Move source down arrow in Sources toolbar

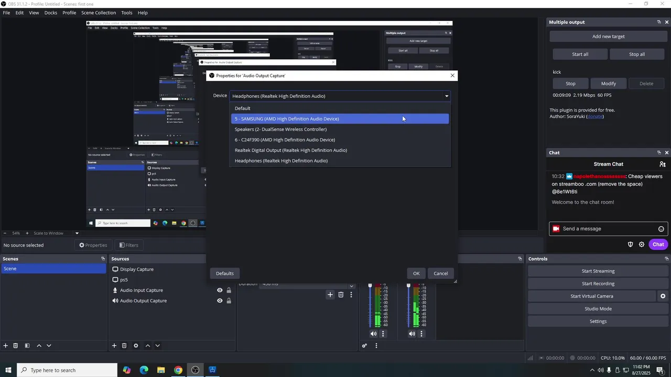[157, 346]
